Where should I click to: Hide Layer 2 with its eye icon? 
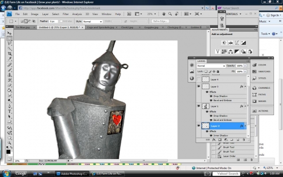(199, 126)
